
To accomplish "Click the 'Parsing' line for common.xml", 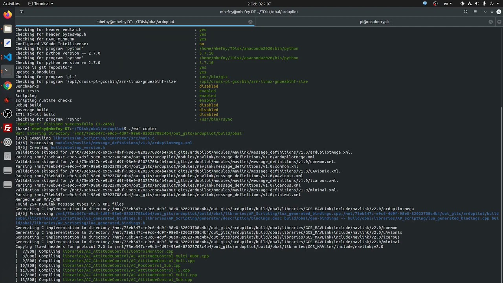I will coord(157,166).
